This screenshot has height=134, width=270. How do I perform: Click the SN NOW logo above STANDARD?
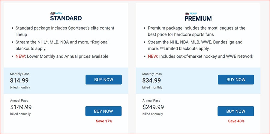tap(56, 13)
